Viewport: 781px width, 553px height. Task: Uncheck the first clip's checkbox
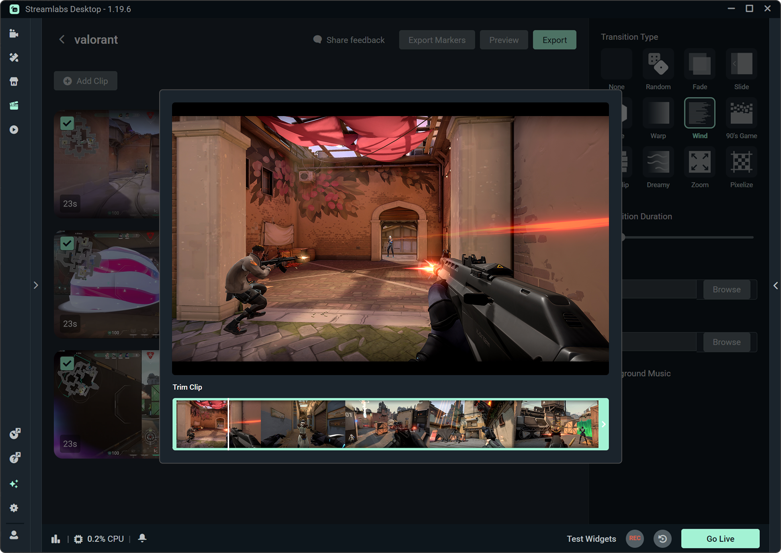coord(67,123)
